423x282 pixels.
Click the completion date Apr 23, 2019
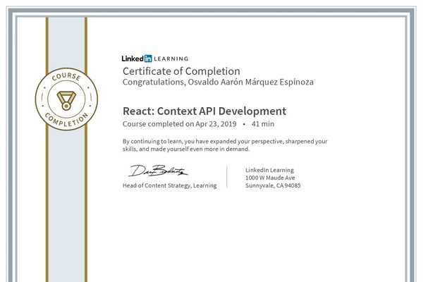point(216,124)
